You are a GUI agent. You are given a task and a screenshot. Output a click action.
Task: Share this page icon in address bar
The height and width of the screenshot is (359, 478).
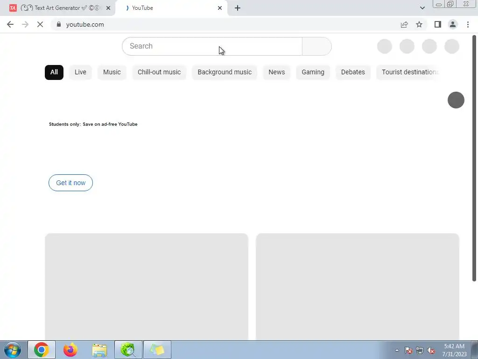pos(404,24)
